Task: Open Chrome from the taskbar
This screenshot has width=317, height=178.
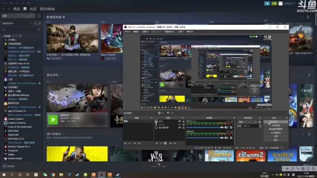Action: click(53, 175)
